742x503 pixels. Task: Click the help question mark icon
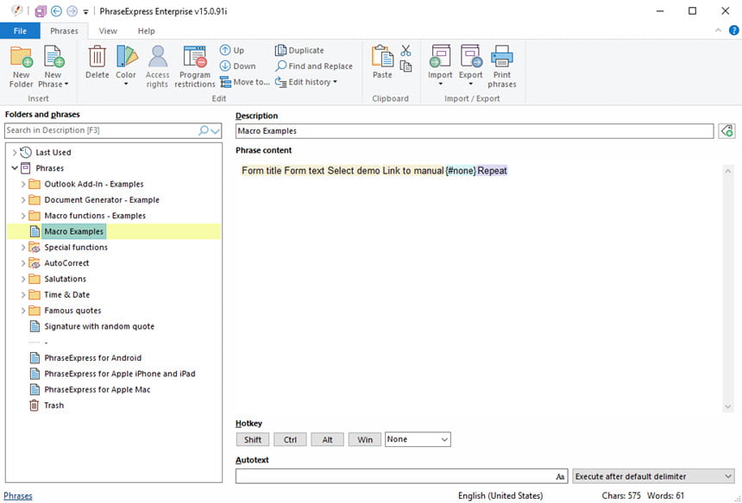733,30
